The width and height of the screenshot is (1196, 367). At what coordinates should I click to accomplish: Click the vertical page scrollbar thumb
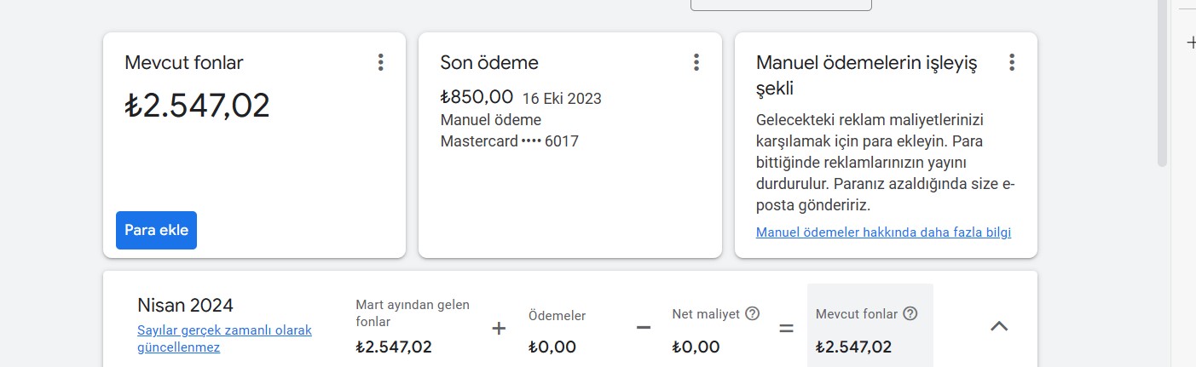(x=1163, y=83)
